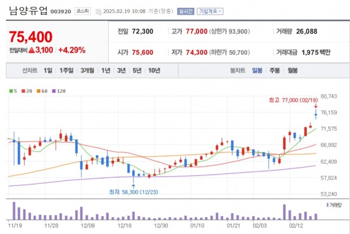The image size is (350, 234).
Task: Click the 01/21 date axis label
Action: (234, 226)
